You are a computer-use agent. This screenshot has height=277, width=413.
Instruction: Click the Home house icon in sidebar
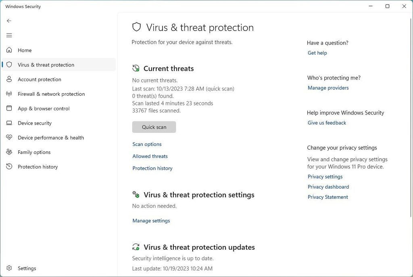pyautogui.click(x=9, y=50)
